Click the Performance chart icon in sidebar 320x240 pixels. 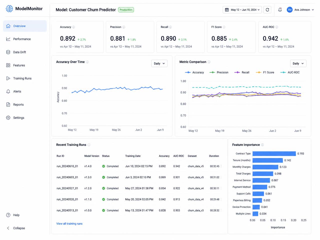(x=8, y=39)
